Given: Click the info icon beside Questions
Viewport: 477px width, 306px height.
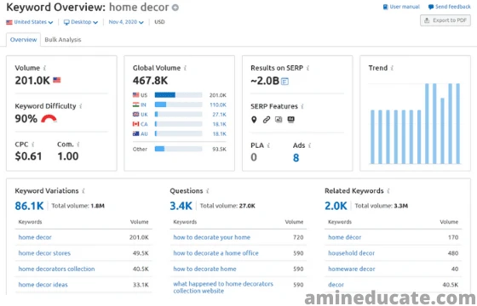Looking at the screenshot, I should 208,191.
